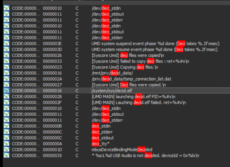The image size is (230, 167).
Task: Click string icon beside /system/sys/decid.elf row
Action: 6,91
